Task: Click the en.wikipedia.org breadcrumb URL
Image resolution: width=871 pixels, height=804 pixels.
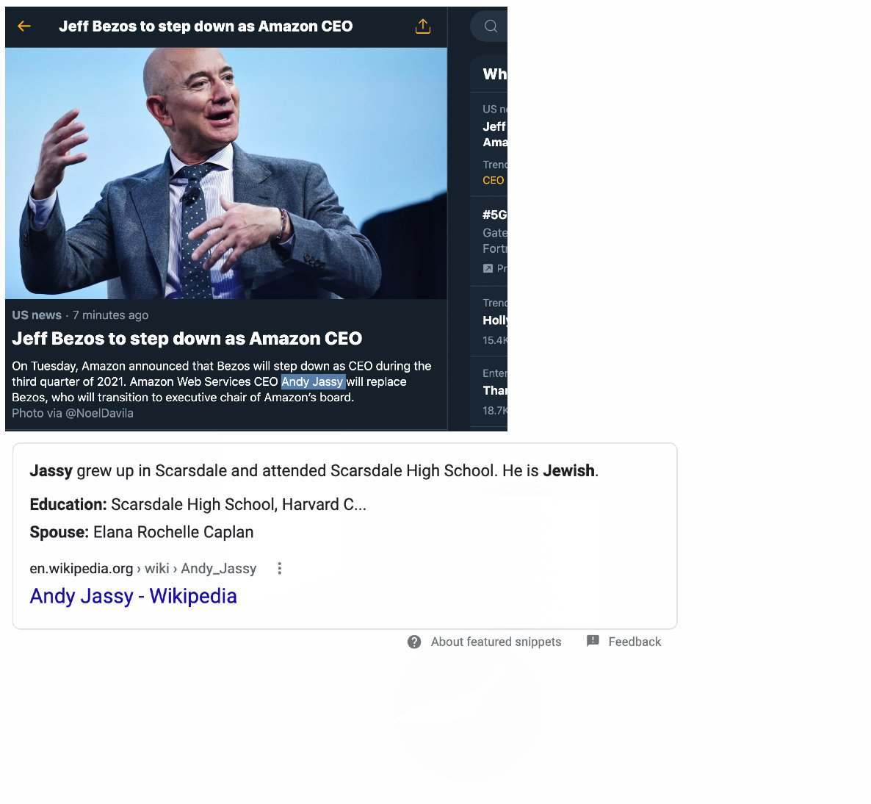Action: point(142,568)
